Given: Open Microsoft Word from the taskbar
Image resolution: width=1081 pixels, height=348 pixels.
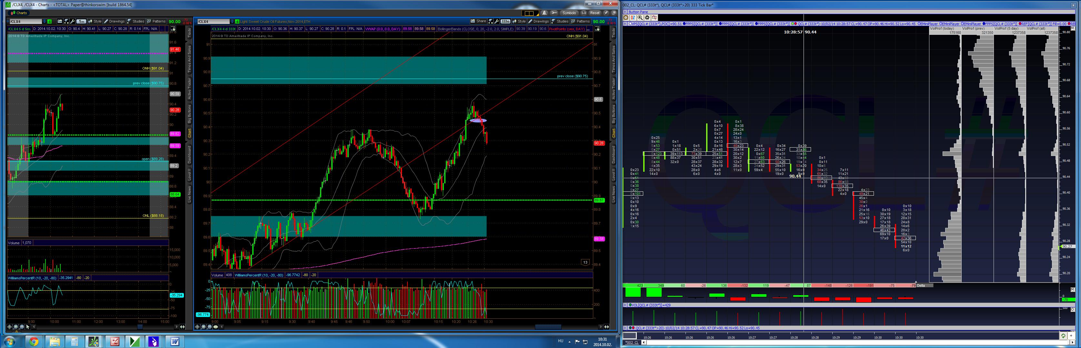Looking at the screenshot, I should (x=175, y=342).
